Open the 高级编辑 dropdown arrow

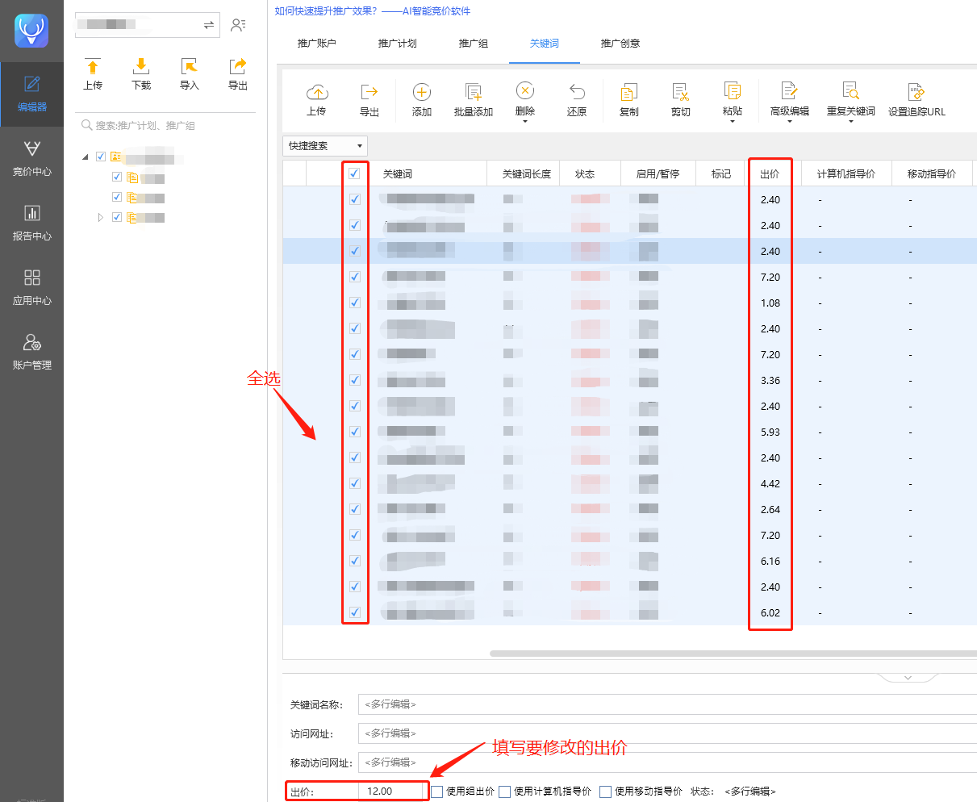click(x=790, y=122)
